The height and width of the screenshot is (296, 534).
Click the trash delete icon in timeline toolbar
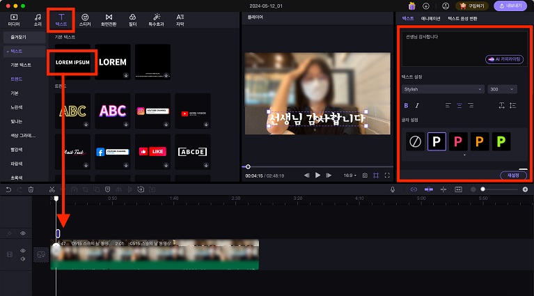pyautogui.click(x=31, y=189)
